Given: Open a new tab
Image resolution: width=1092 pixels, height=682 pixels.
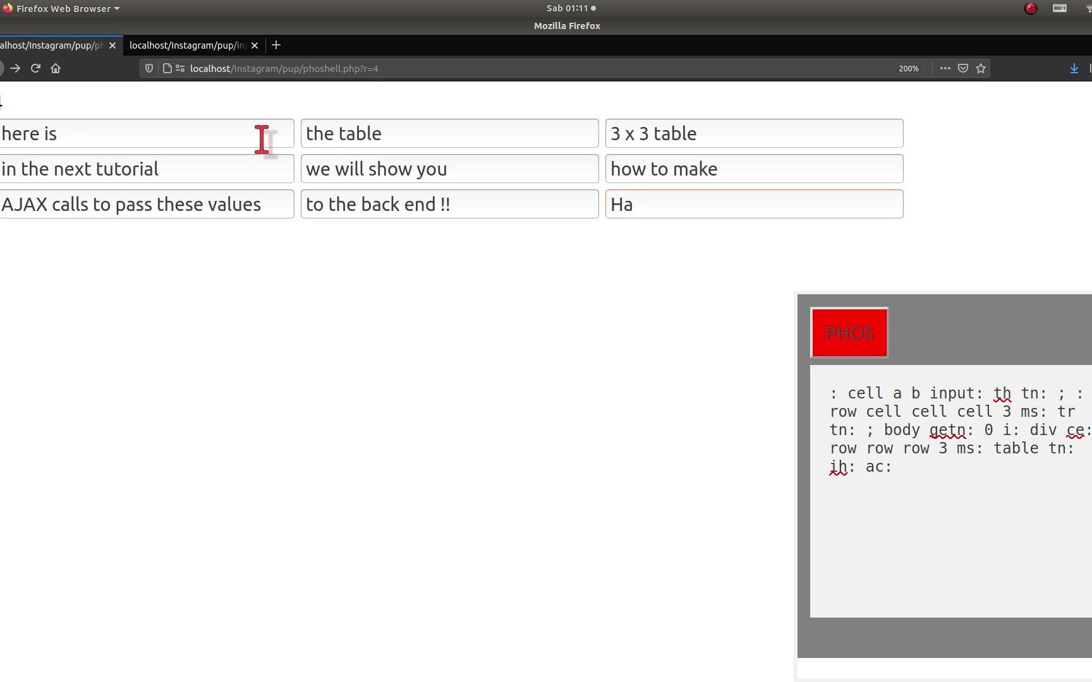Looking at the screenshot, I should click(276, 45).
